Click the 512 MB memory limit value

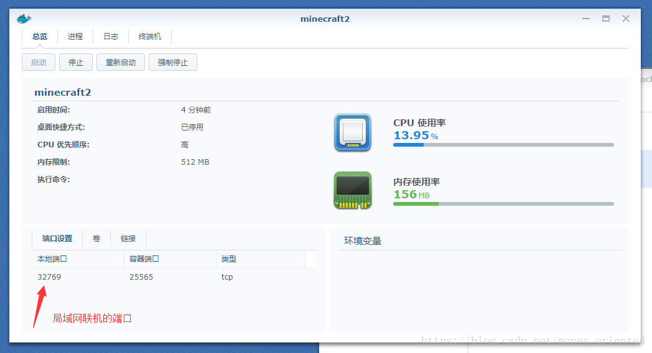click(x=195, y=162)
